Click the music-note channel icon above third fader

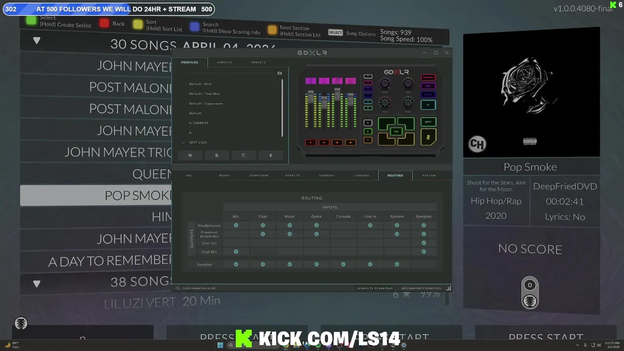(337, 81)
